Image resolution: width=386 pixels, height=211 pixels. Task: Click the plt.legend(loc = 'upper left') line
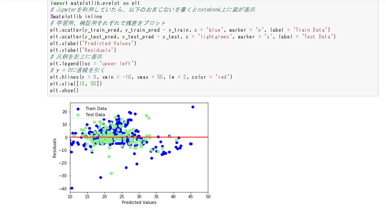93,63
